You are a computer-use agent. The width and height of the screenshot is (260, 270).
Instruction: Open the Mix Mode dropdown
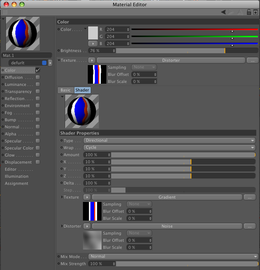[x=173, y=257]
